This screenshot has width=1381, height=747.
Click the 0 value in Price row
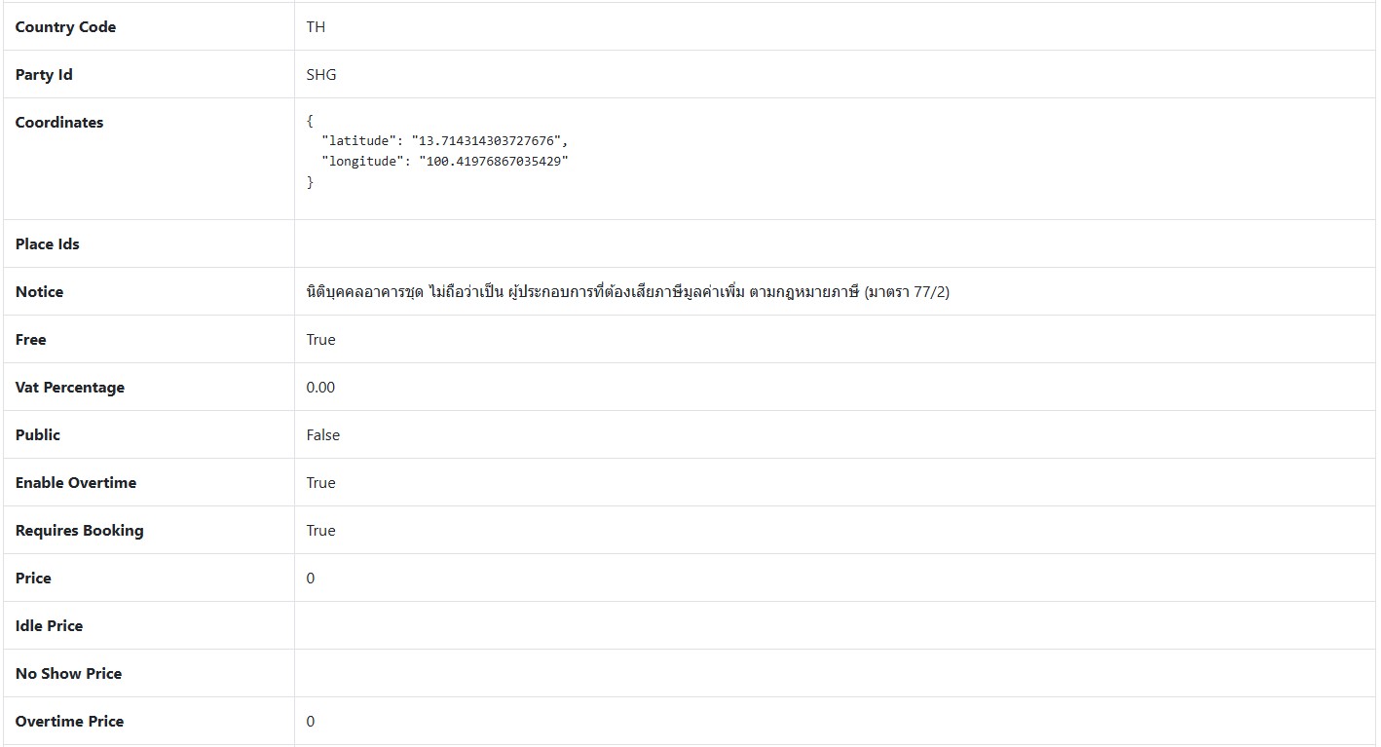pyautogui.click(x=311, y=579)
